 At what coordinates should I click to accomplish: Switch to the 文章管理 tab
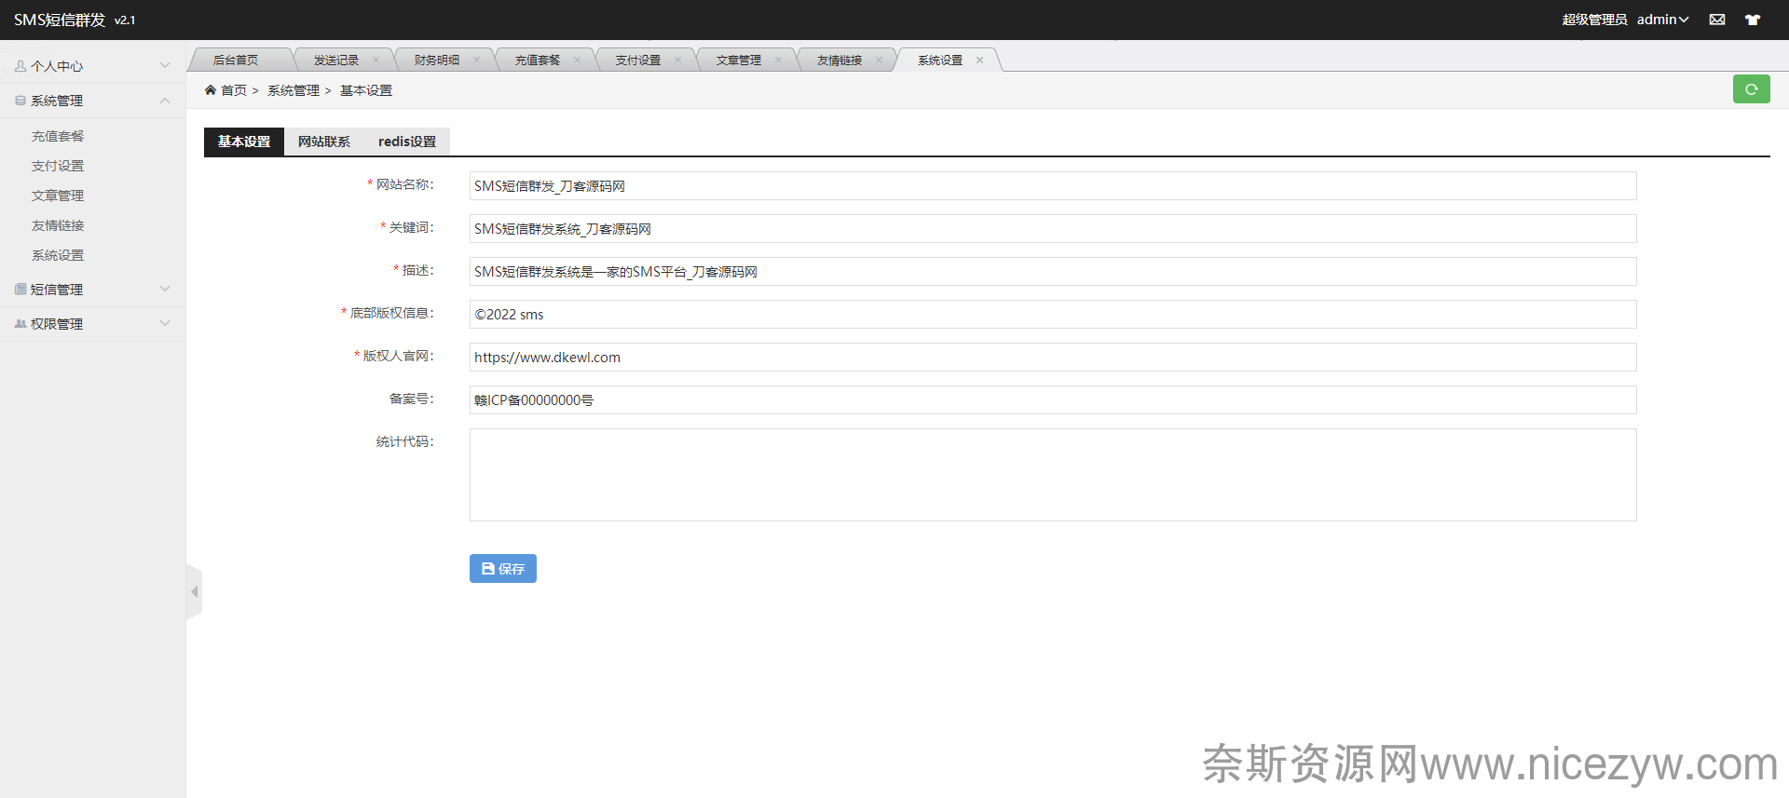(x=739, y=60)
